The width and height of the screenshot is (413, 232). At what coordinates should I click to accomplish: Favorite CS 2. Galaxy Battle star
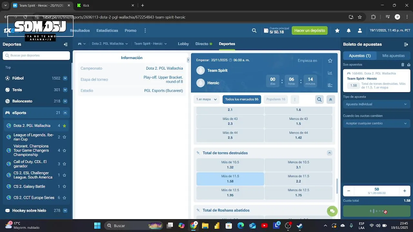pos(65,187)
